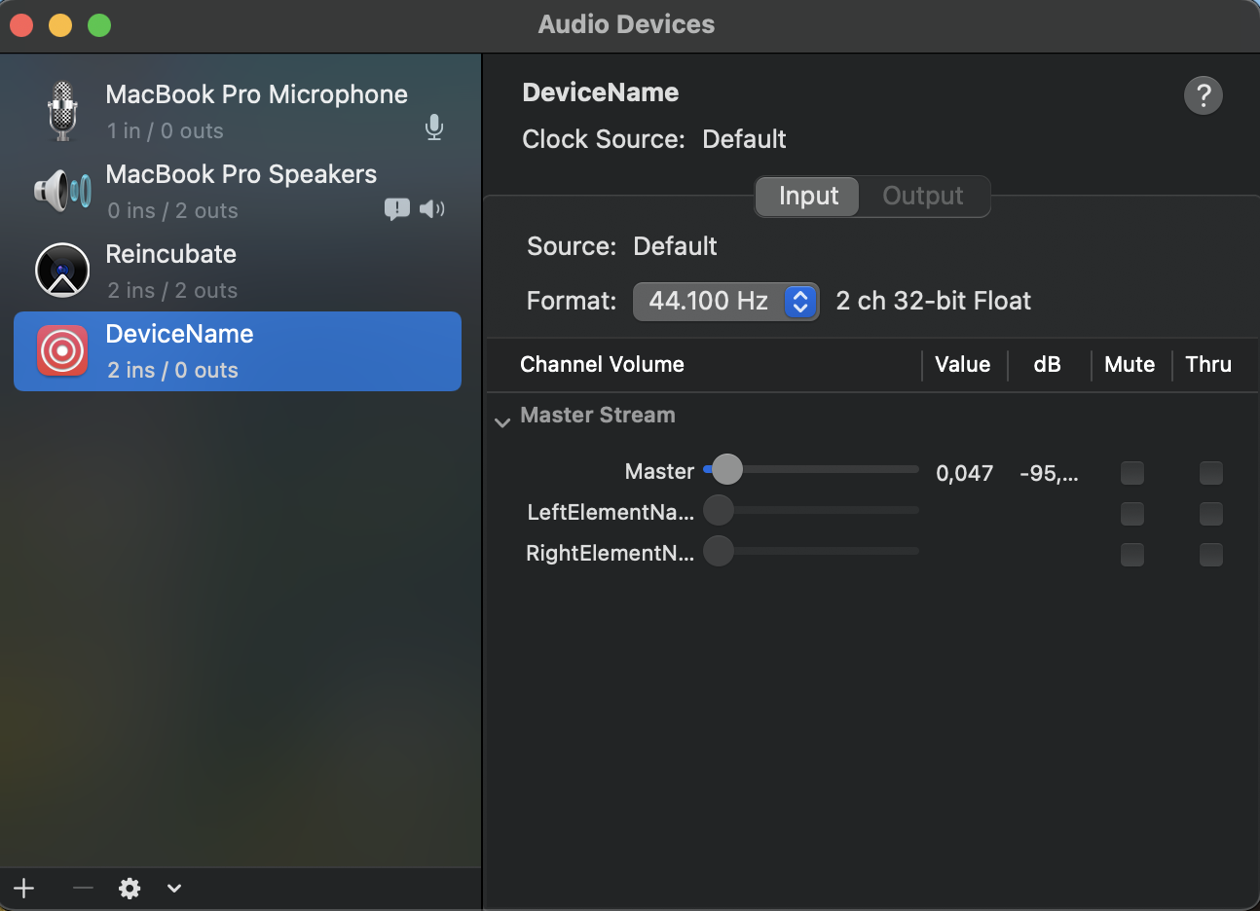Screen dimensions: 1260x911
Task: Toggle Mute checkbox for Master channel
Action: 1131,473
